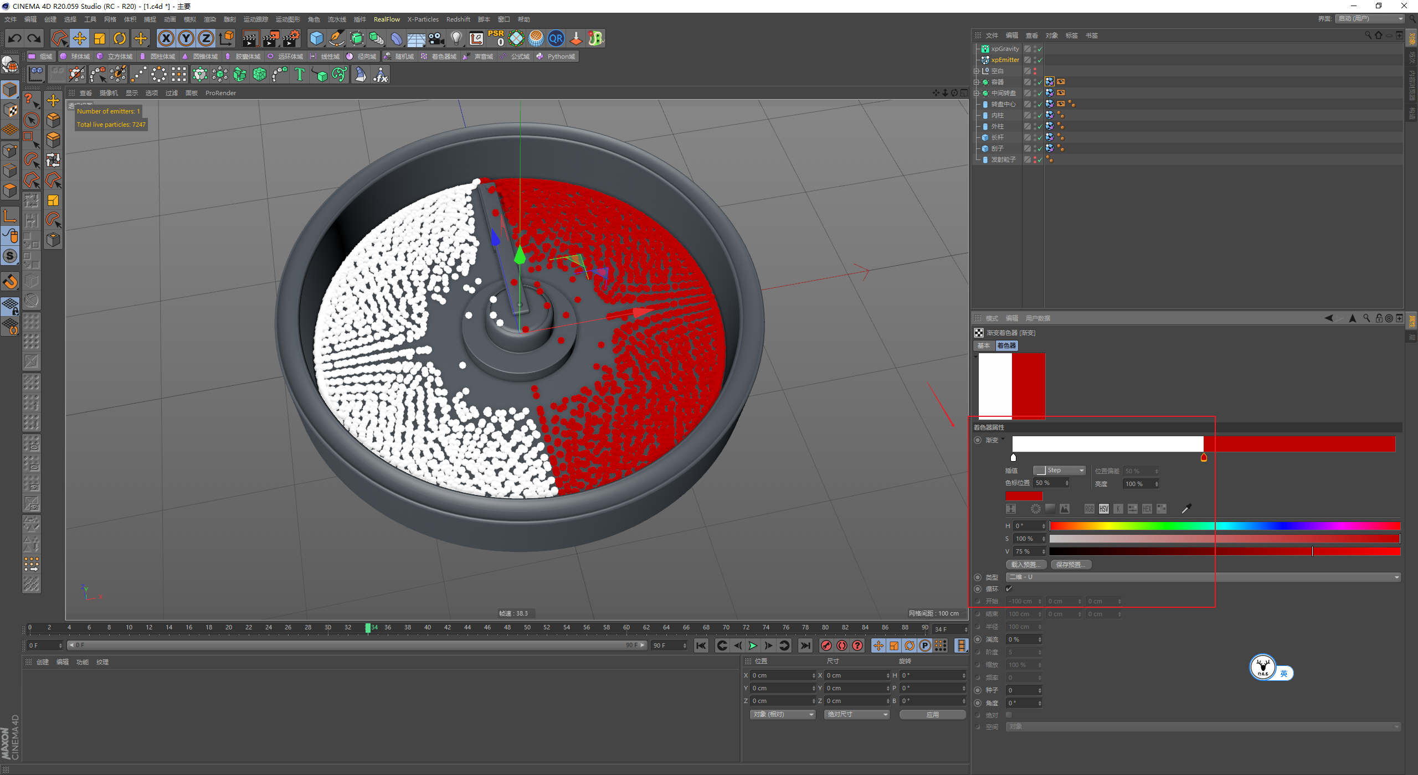Select the Move tool in top toolbar
This screenshot has width=1418, height=775.
(80, 38)
